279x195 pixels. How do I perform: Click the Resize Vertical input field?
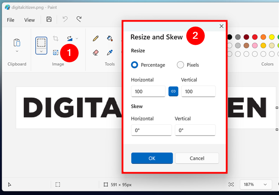(198, 91)
